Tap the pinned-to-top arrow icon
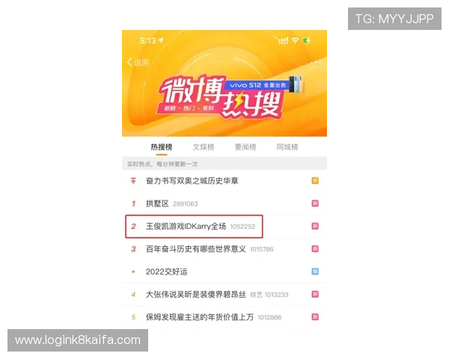 point(133,181)
